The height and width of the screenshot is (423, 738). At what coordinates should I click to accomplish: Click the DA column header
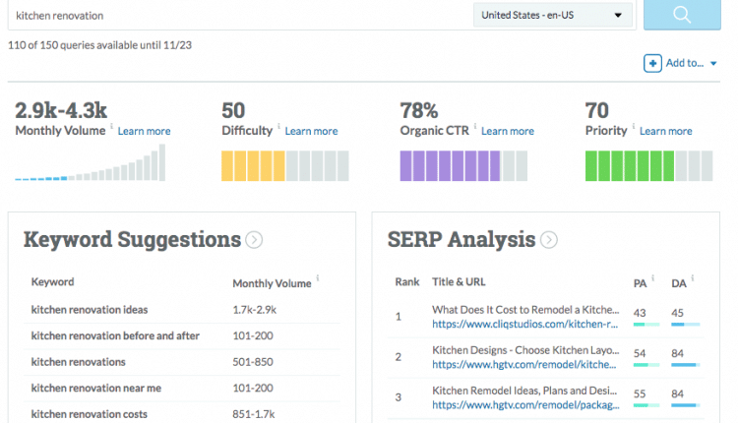679,283
